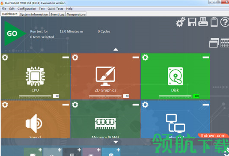The image size is (229, 156).
Task: Click the Disk hard drive icon
Action: pyautogui.click(x=175, y=76)
